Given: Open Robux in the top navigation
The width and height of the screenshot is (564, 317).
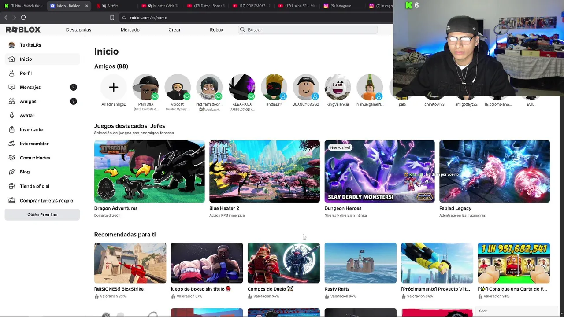Looking at the screenshot, I should pos(216,29).
